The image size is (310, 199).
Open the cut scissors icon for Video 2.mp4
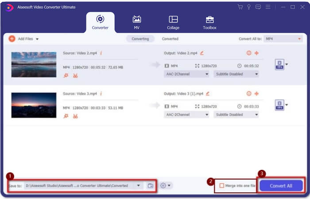coord(75,76)
